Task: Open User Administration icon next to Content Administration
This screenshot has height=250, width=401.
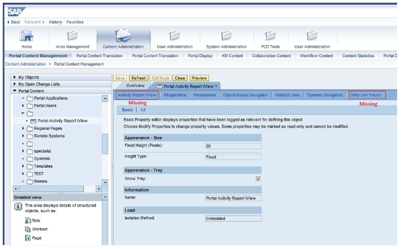Action: pos(175,36)
